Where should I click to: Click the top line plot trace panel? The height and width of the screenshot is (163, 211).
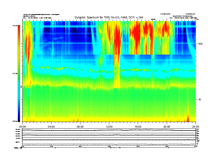coord(109,130)
